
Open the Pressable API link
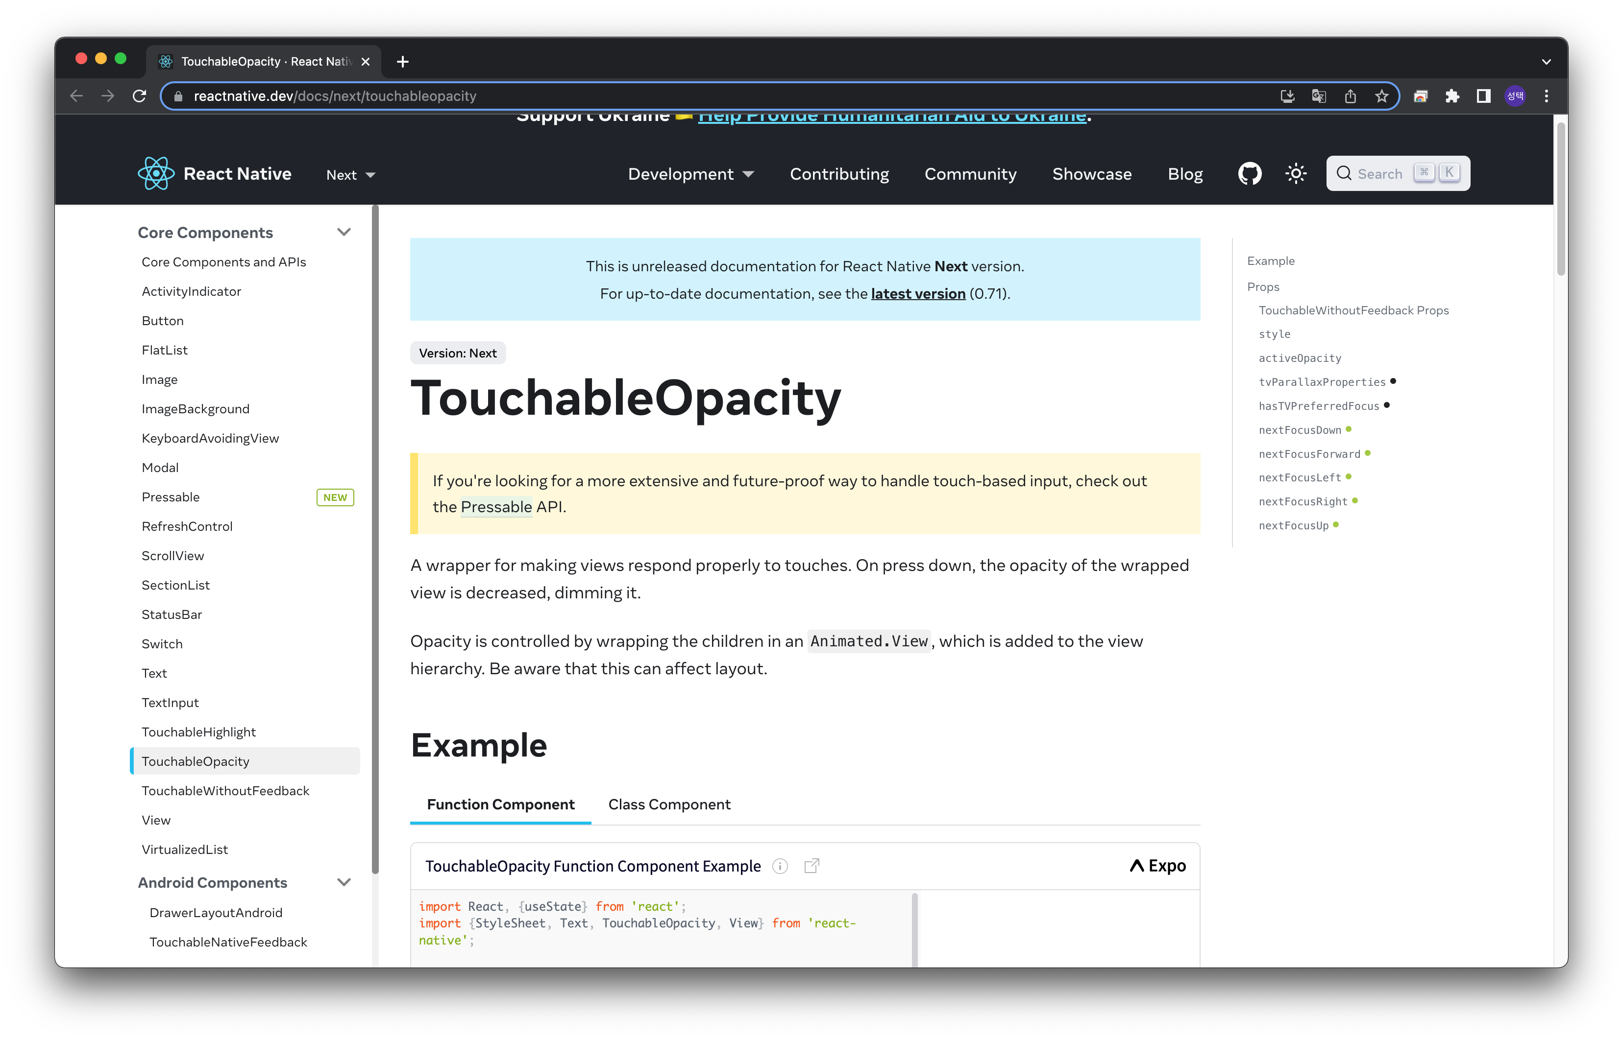[x=496, y=506]
